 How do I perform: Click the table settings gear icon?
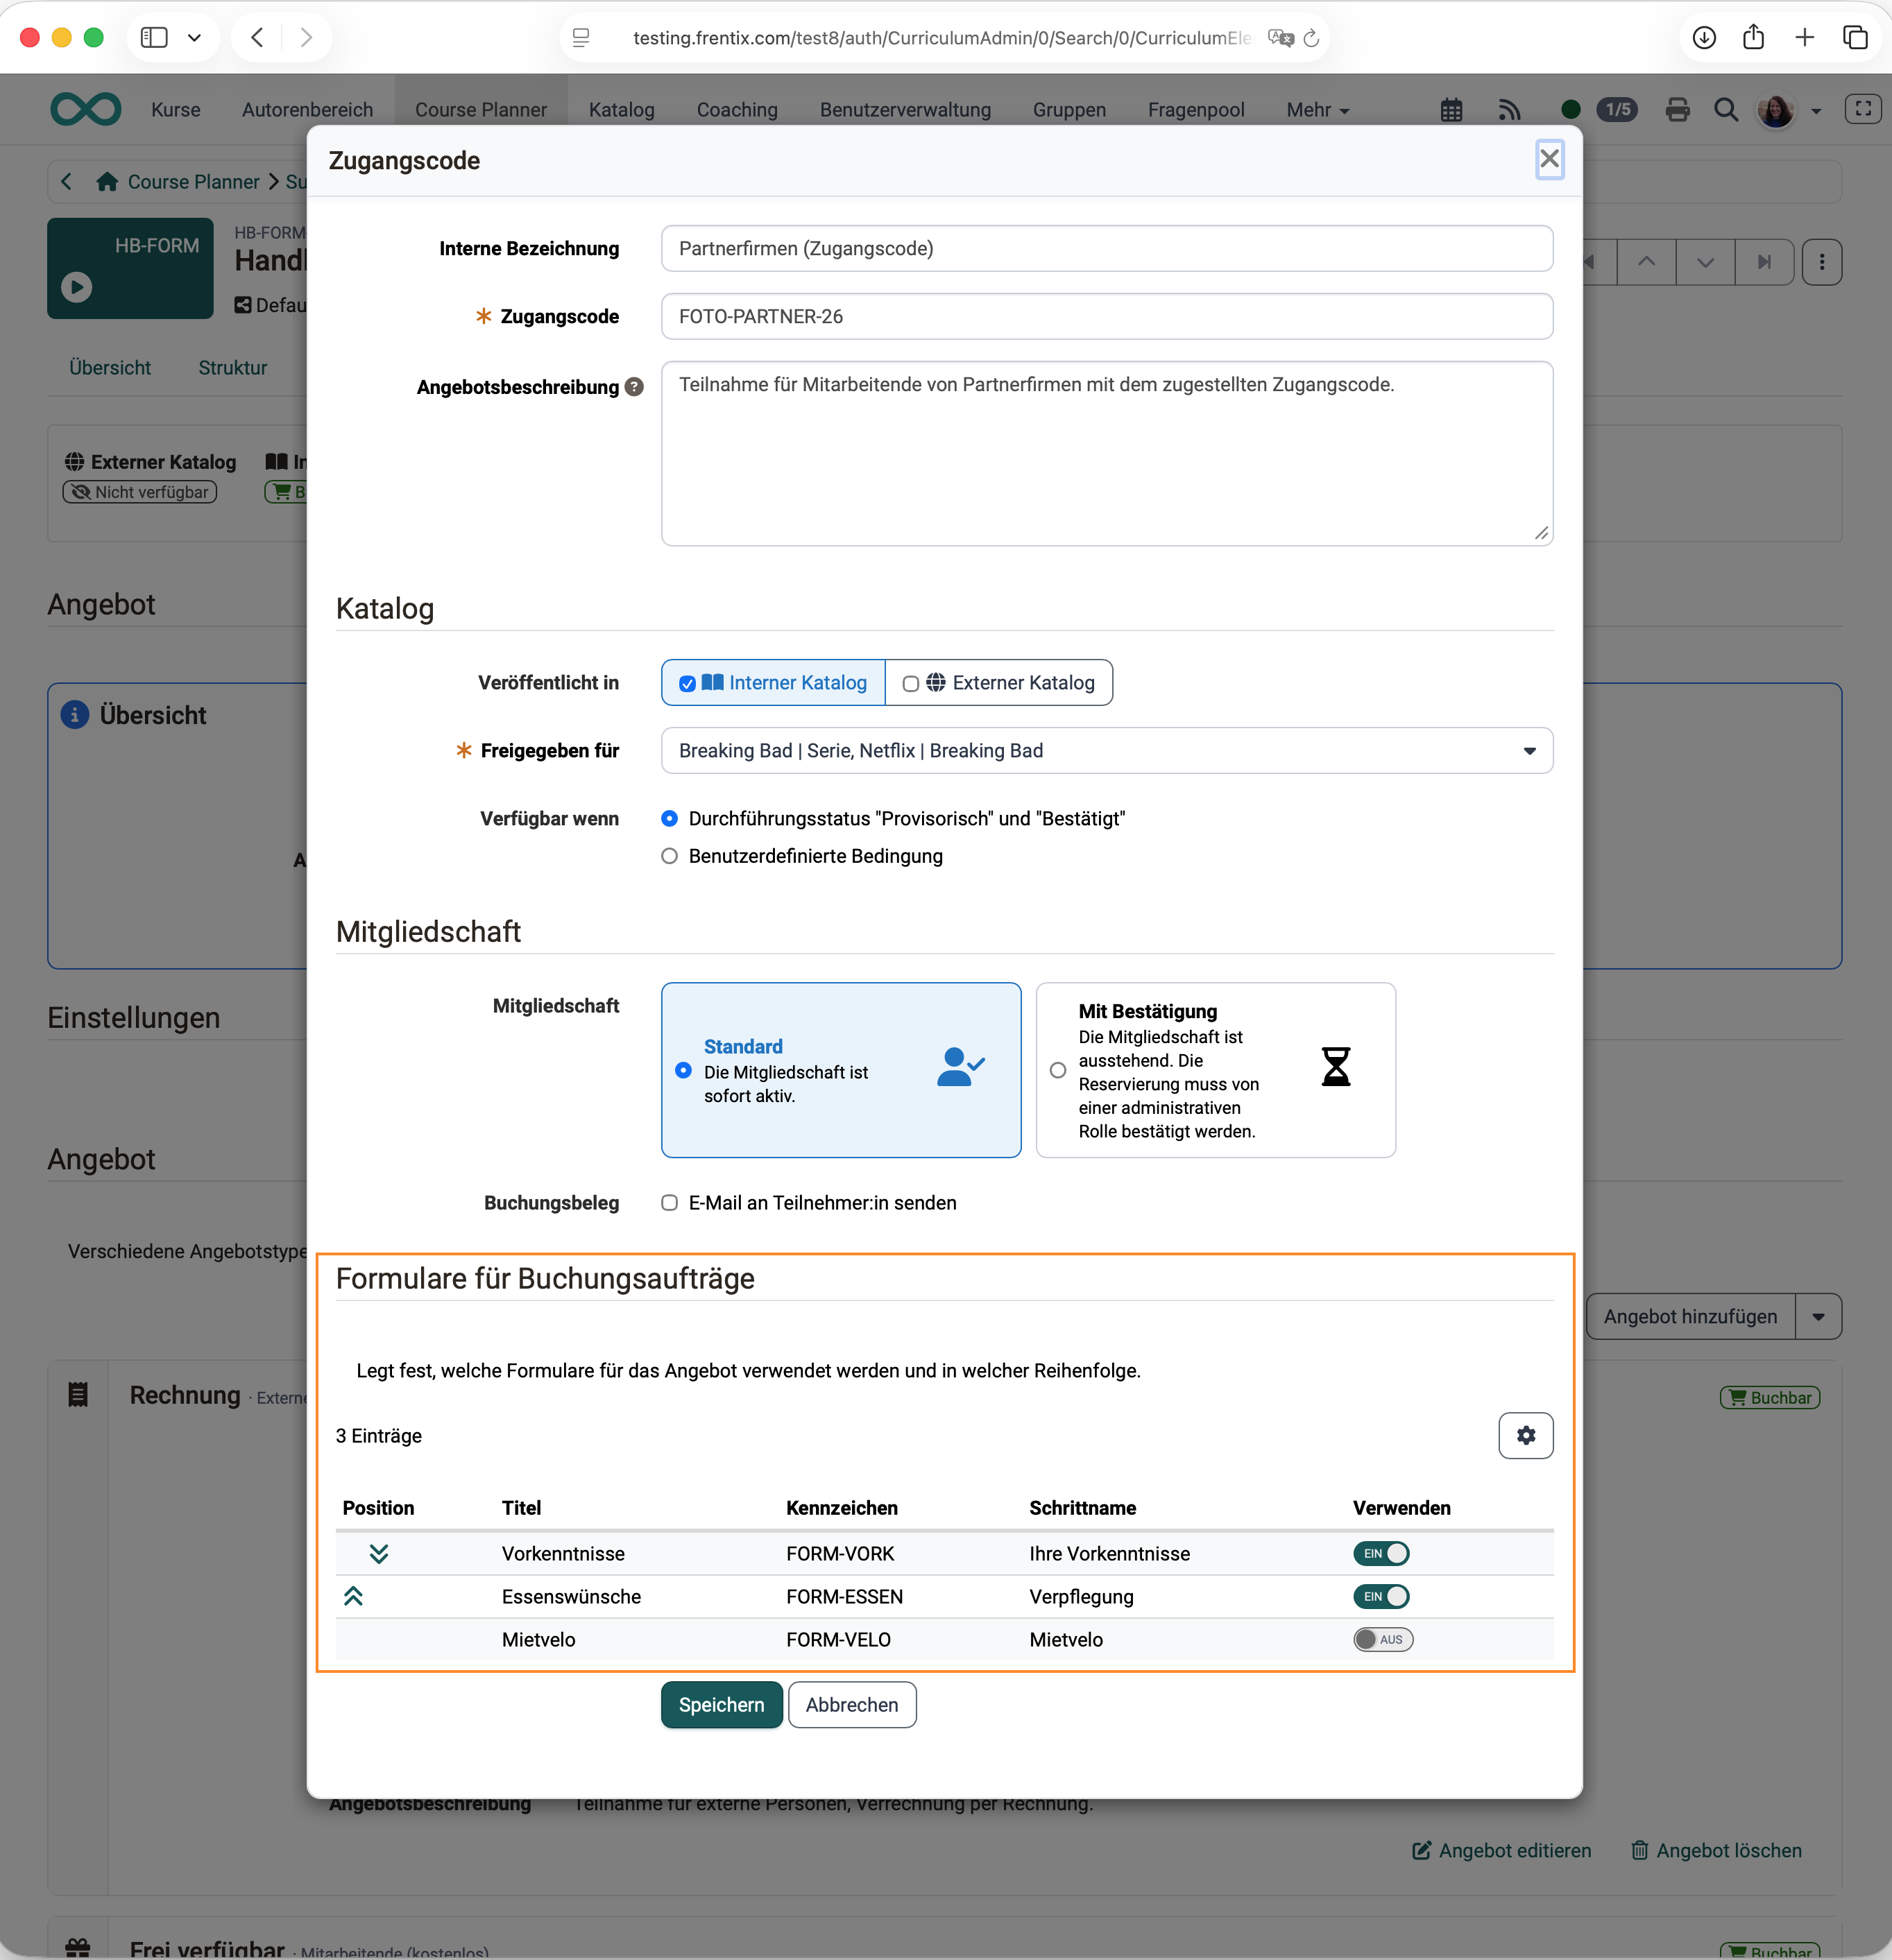(x=1525, y=1435)
